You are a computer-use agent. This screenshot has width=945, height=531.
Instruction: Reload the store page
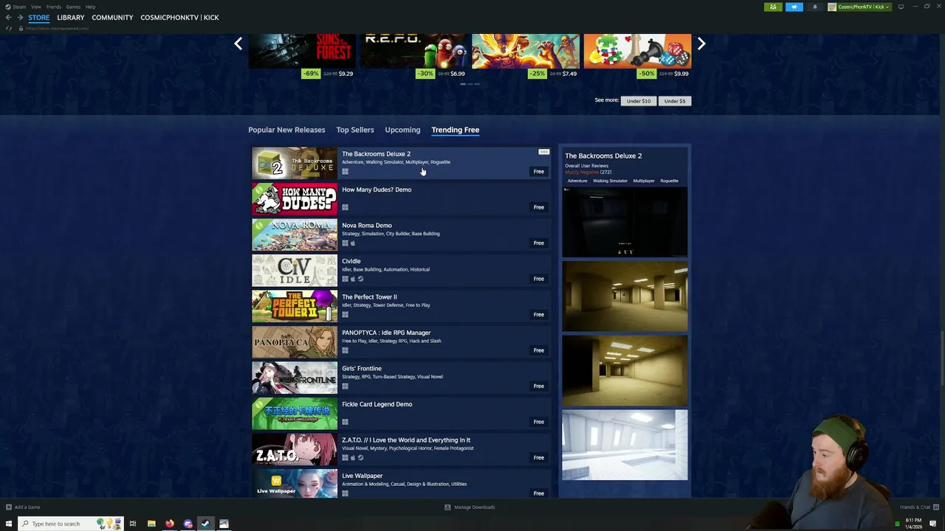9,28
